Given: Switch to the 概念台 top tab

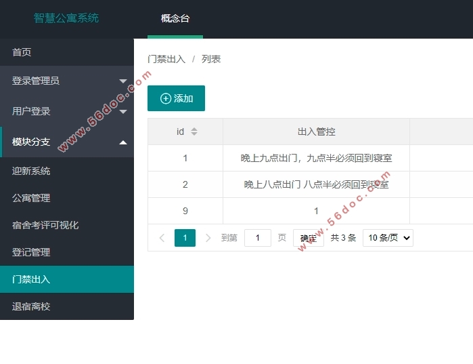Looking at the screenshot, I should pyautogui.click(x=175, y=18).
